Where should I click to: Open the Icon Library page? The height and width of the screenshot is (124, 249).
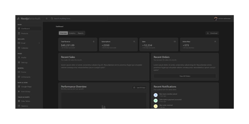pos(26,91)
